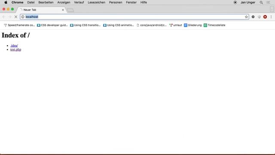Select the Neuer Tab tab
This screenshot has width=275, height=155.
click(41, 10)
